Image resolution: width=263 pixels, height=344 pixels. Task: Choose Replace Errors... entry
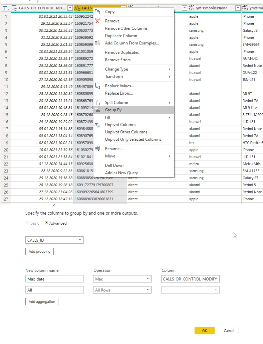pyautogui.click(x=134, y=93)
